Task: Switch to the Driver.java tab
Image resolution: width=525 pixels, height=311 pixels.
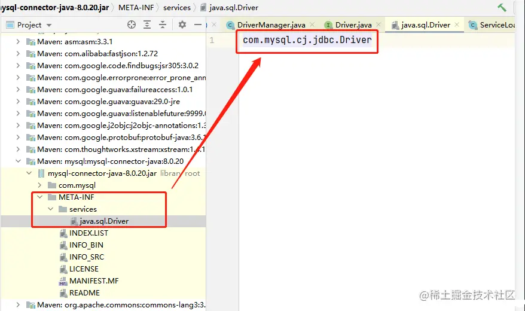Action: [x=353, y=25]
